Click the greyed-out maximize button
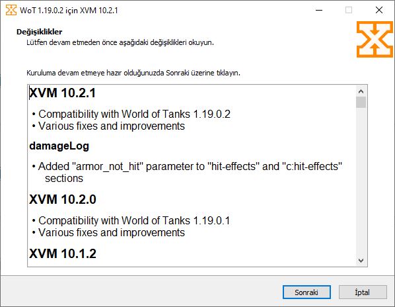This screenshot has width=395, height=307. coord(349,10)
